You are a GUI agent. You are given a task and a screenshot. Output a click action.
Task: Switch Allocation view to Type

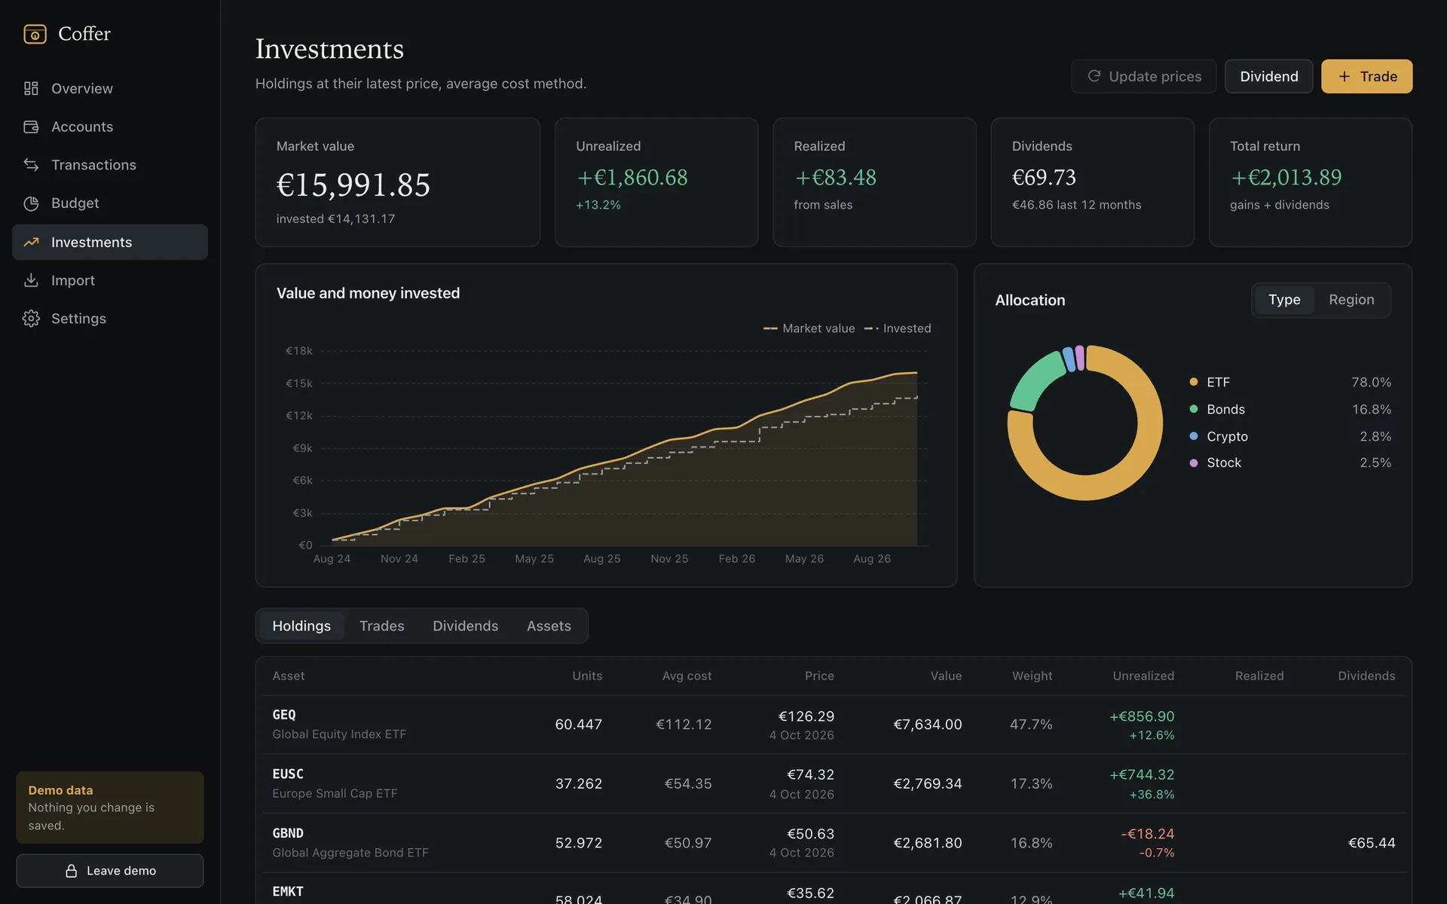pyautogui.click(x=1284, y=300)
